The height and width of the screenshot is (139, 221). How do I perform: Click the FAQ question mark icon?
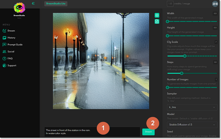pos(4,58)
